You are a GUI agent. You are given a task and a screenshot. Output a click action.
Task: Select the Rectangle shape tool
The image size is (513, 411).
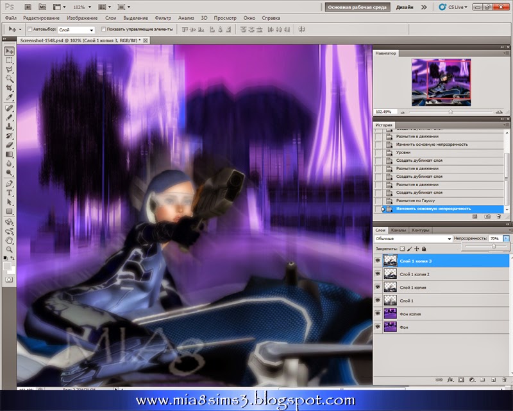9,211
